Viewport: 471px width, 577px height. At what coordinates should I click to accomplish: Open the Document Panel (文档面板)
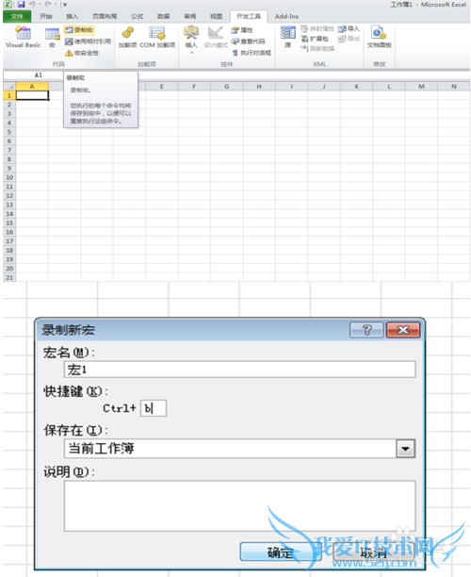(379, 37)
